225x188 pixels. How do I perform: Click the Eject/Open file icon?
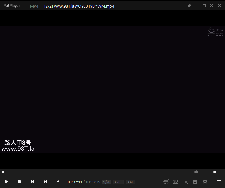point(58,182)
